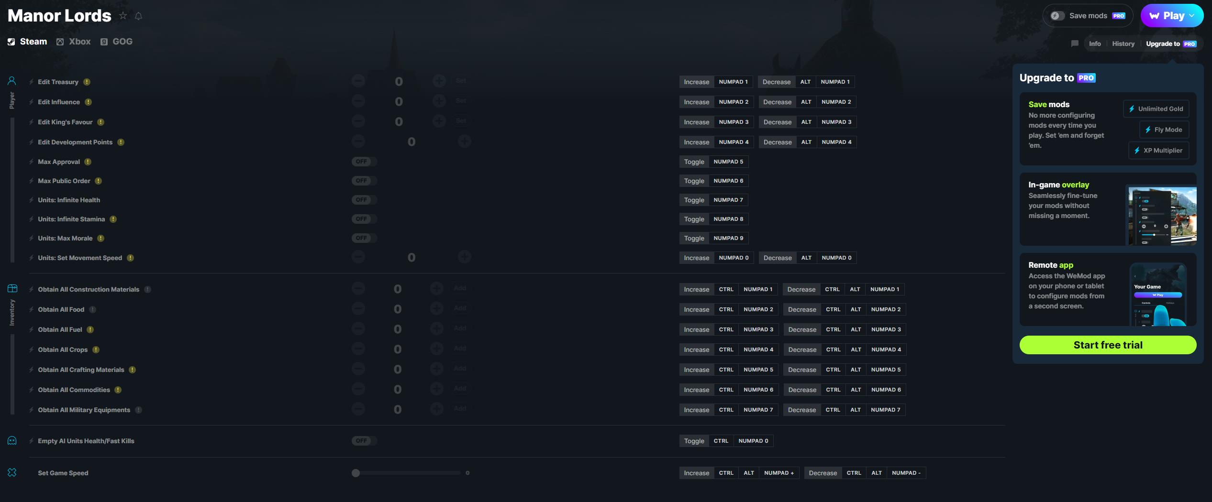Select the Player category icon in sidebar

pyautogui.click(x=12, y=81)
